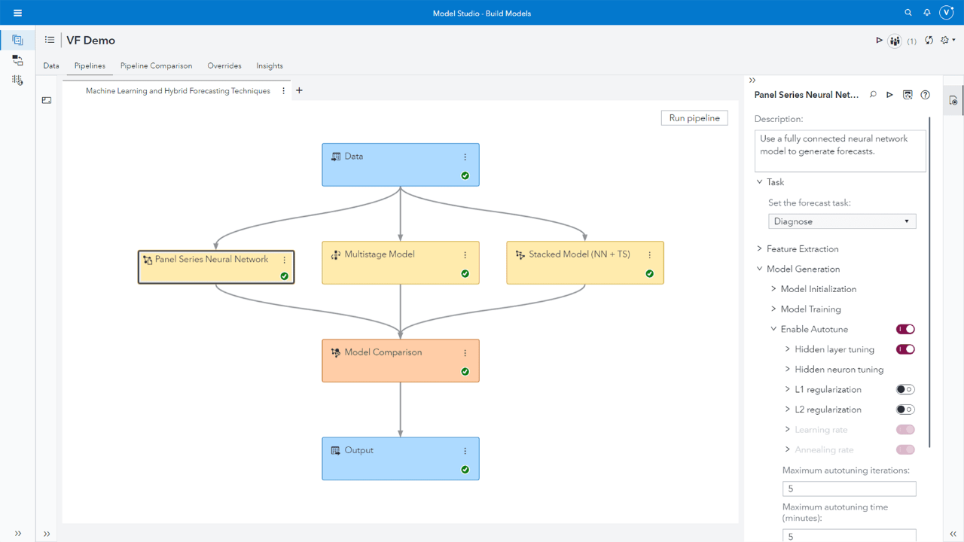Run the project using top-right play icon

point(879,40)
